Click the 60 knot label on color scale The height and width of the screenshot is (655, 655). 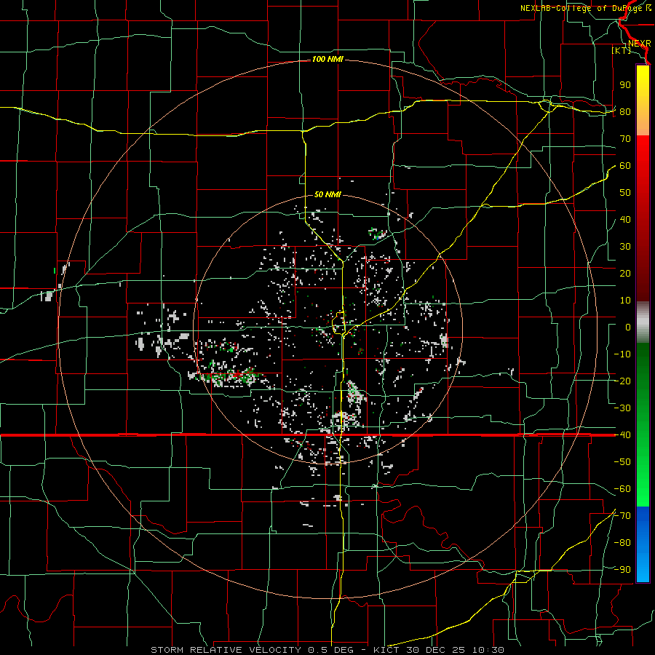coord(625,166)
